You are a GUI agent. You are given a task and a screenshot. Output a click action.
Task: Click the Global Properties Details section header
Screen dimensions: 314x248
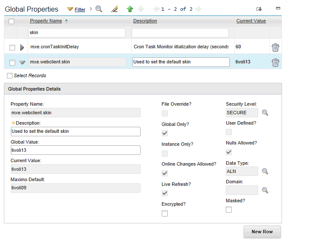click(x=143, y=89)
